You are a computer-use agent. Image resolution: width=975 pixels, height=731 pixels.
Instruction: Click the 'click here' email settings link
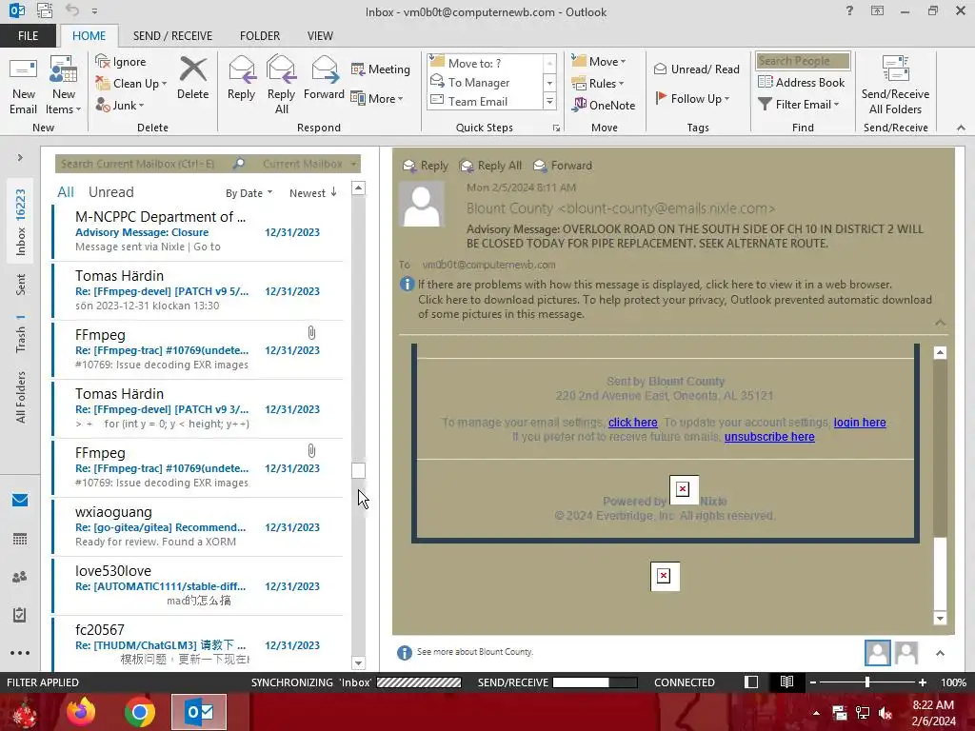click(x=632, y=423)
